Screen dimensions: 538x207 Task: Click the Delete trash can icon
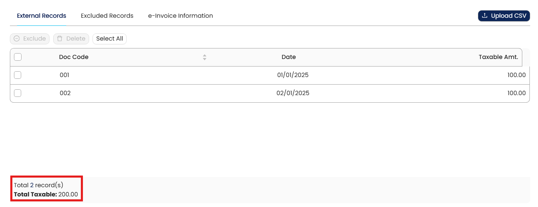pyautogui.click(x=60, y=39)
